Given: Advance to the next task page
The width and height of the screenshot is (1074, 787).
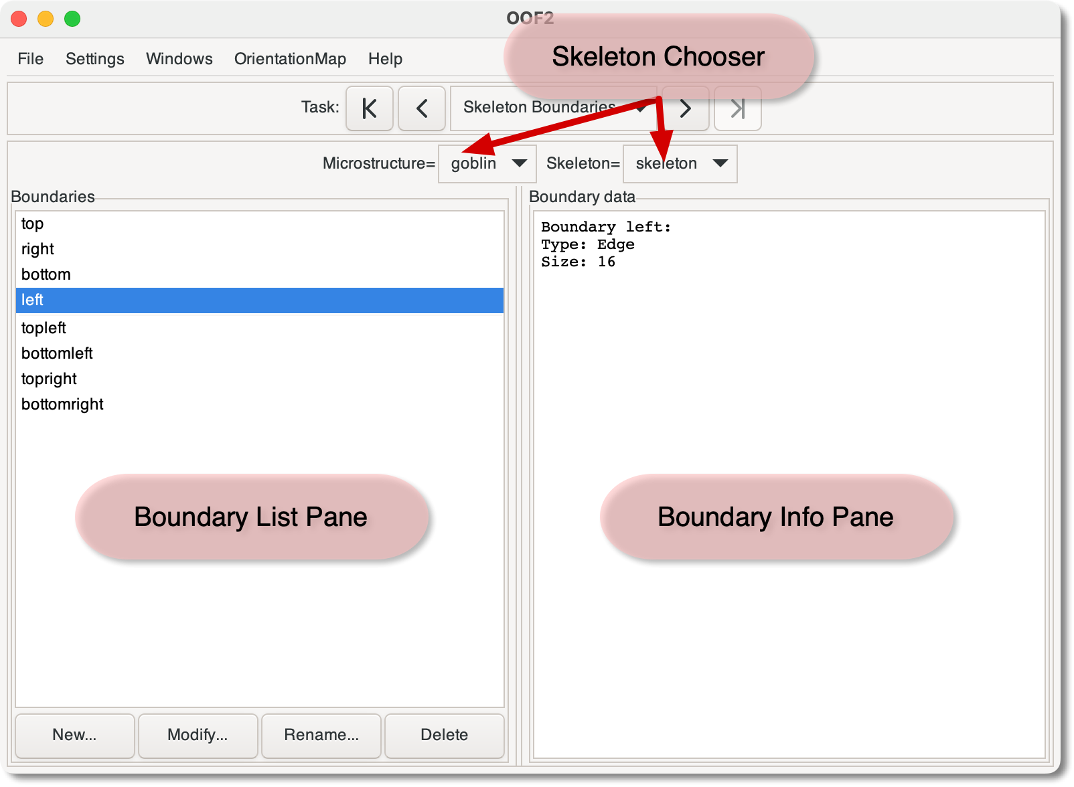Looking at the screenshot, I should (x=686, y=108).
